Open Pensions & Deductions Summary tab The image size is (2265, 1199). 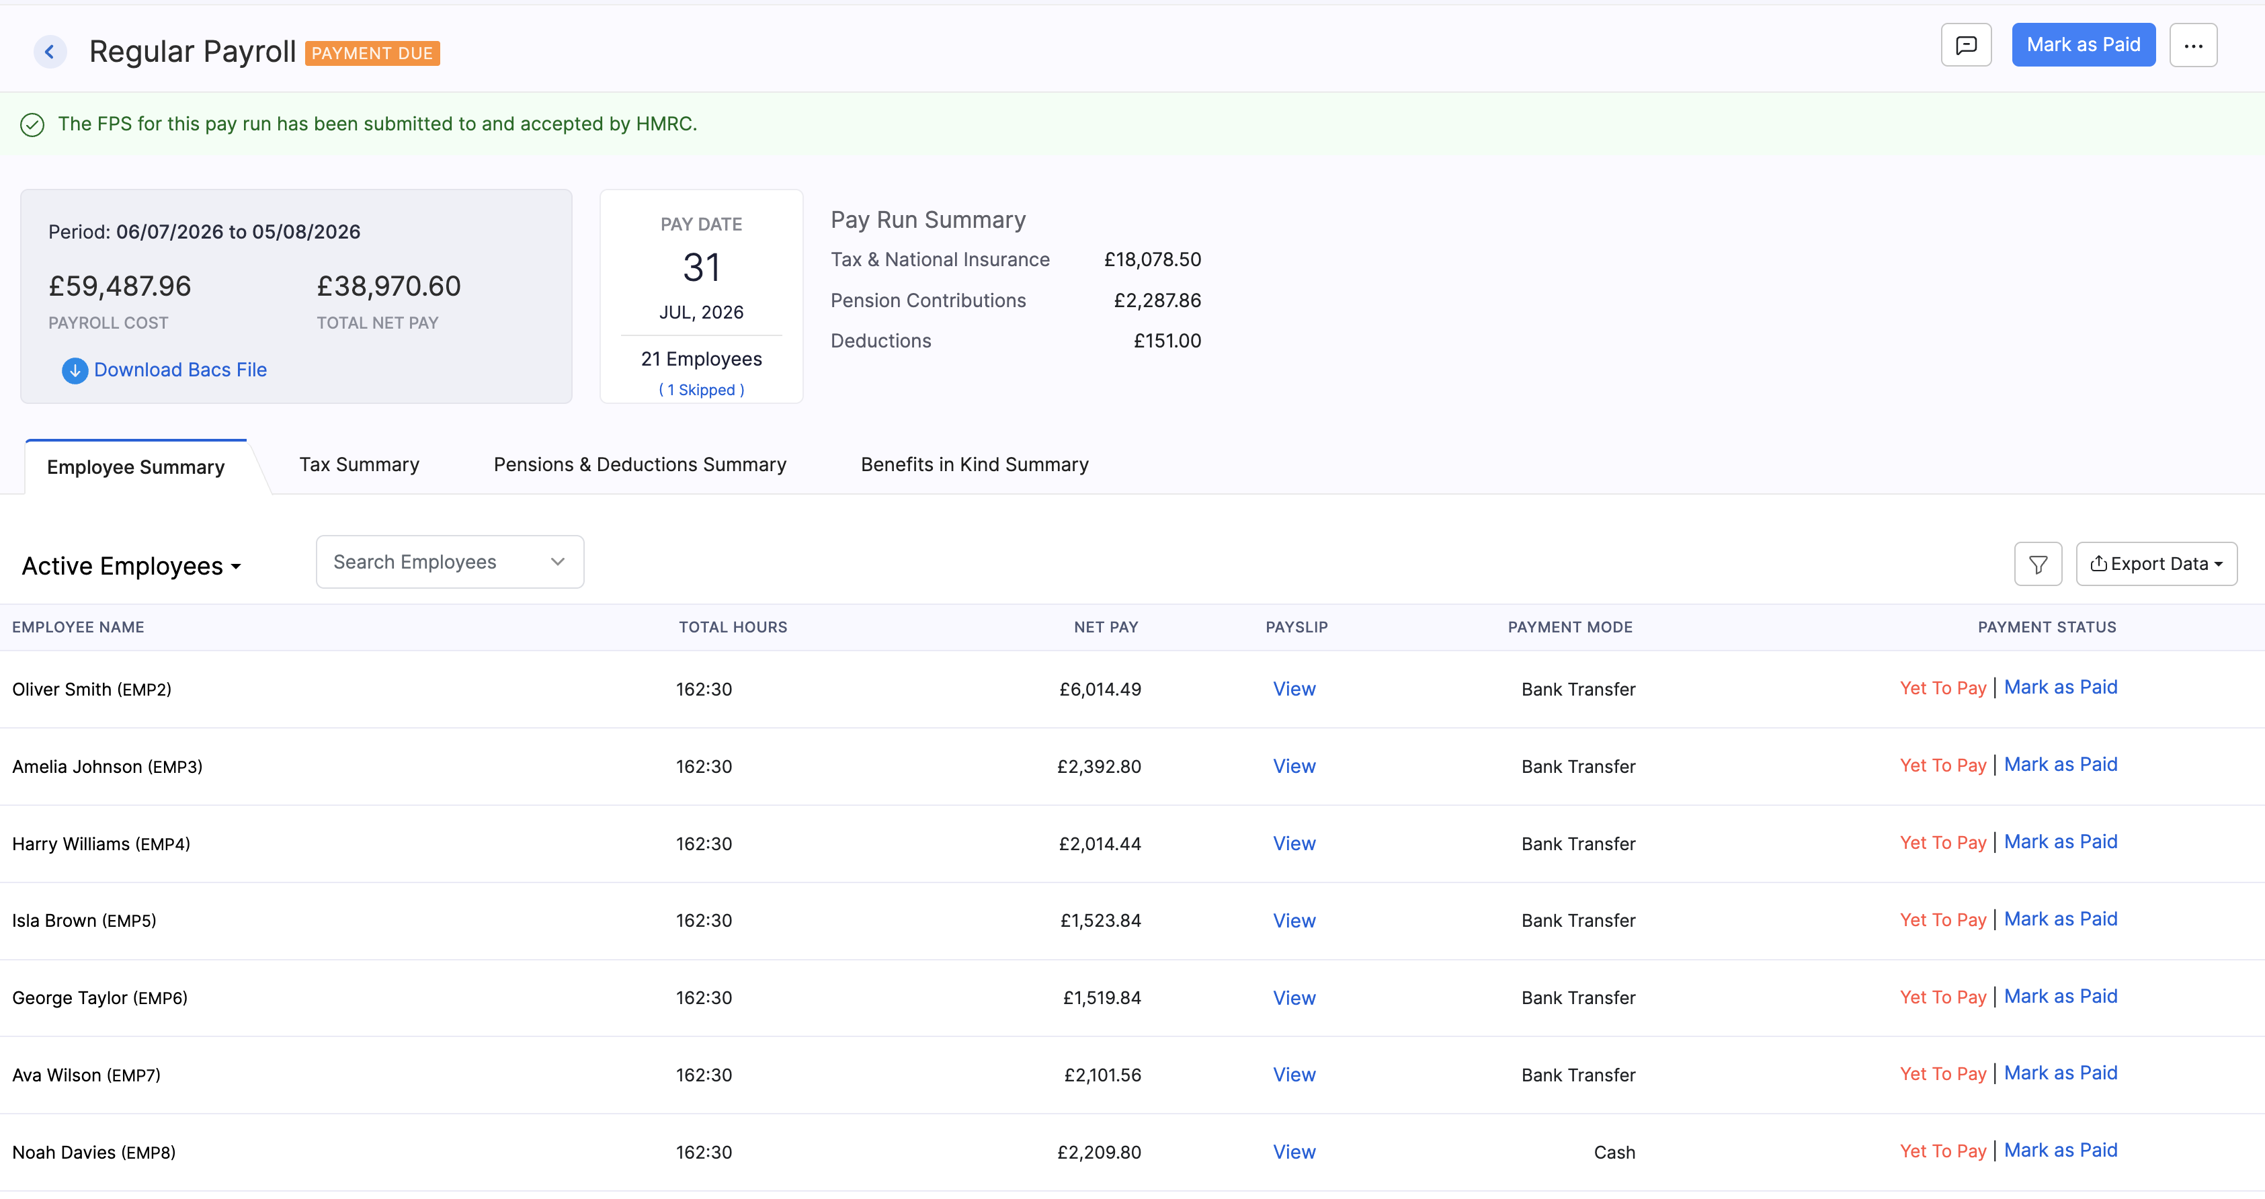[x=639, y=464]
